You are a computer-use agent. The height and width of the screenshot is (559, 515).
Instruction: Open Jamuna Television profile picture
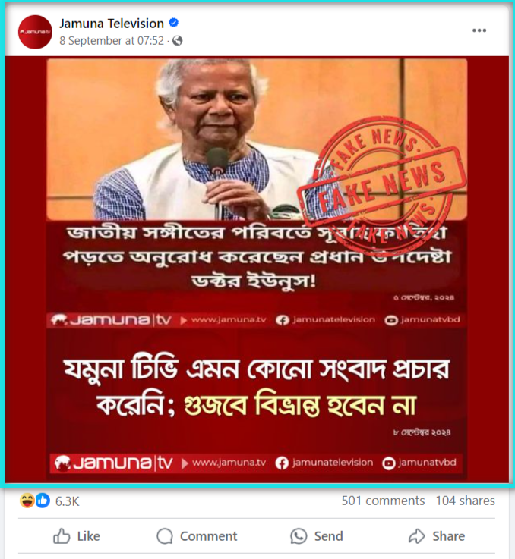[x=35, y=32]
